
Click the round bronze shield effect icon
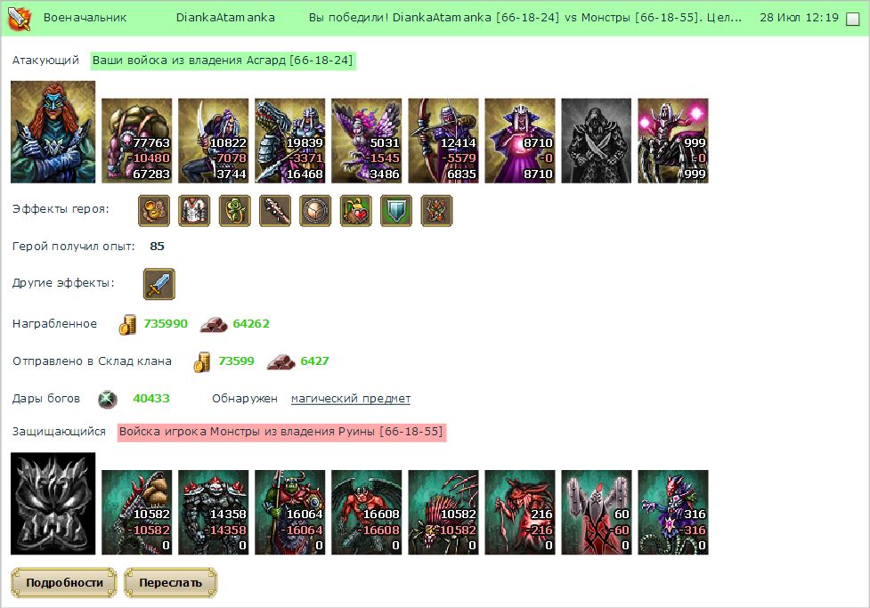click(315, 211)
